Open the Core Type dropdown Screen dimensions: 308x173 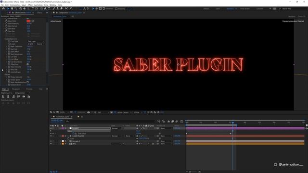[36, 41]
